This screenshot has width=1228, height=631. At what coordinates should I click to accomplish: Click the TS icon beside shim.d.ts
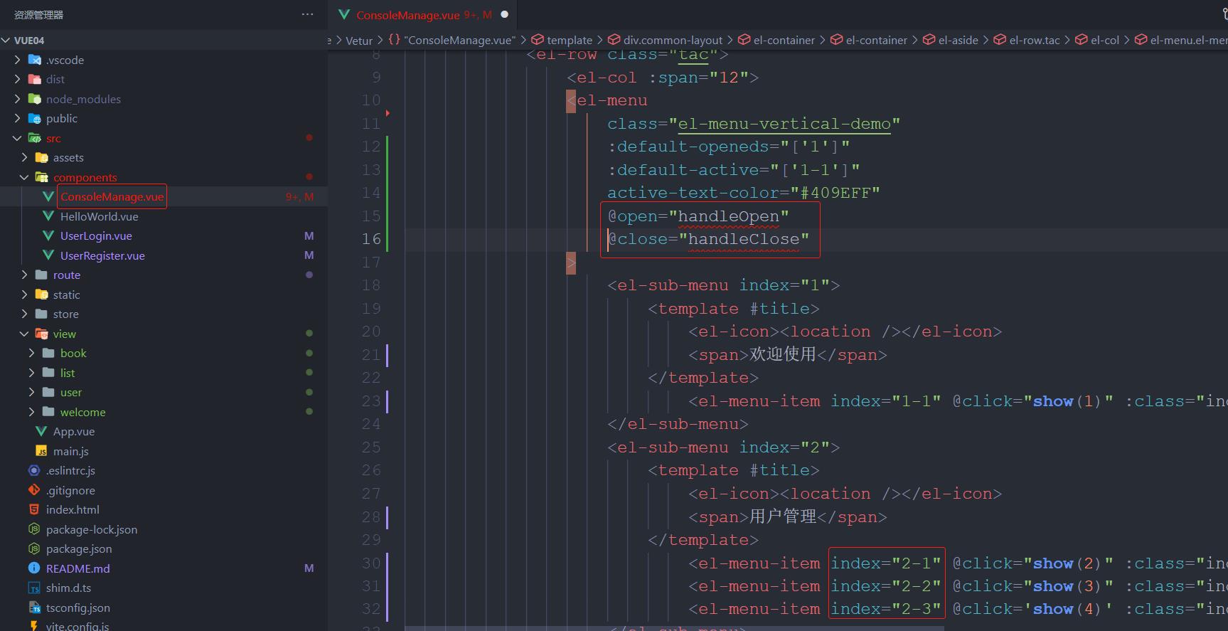tap(34, 588)
